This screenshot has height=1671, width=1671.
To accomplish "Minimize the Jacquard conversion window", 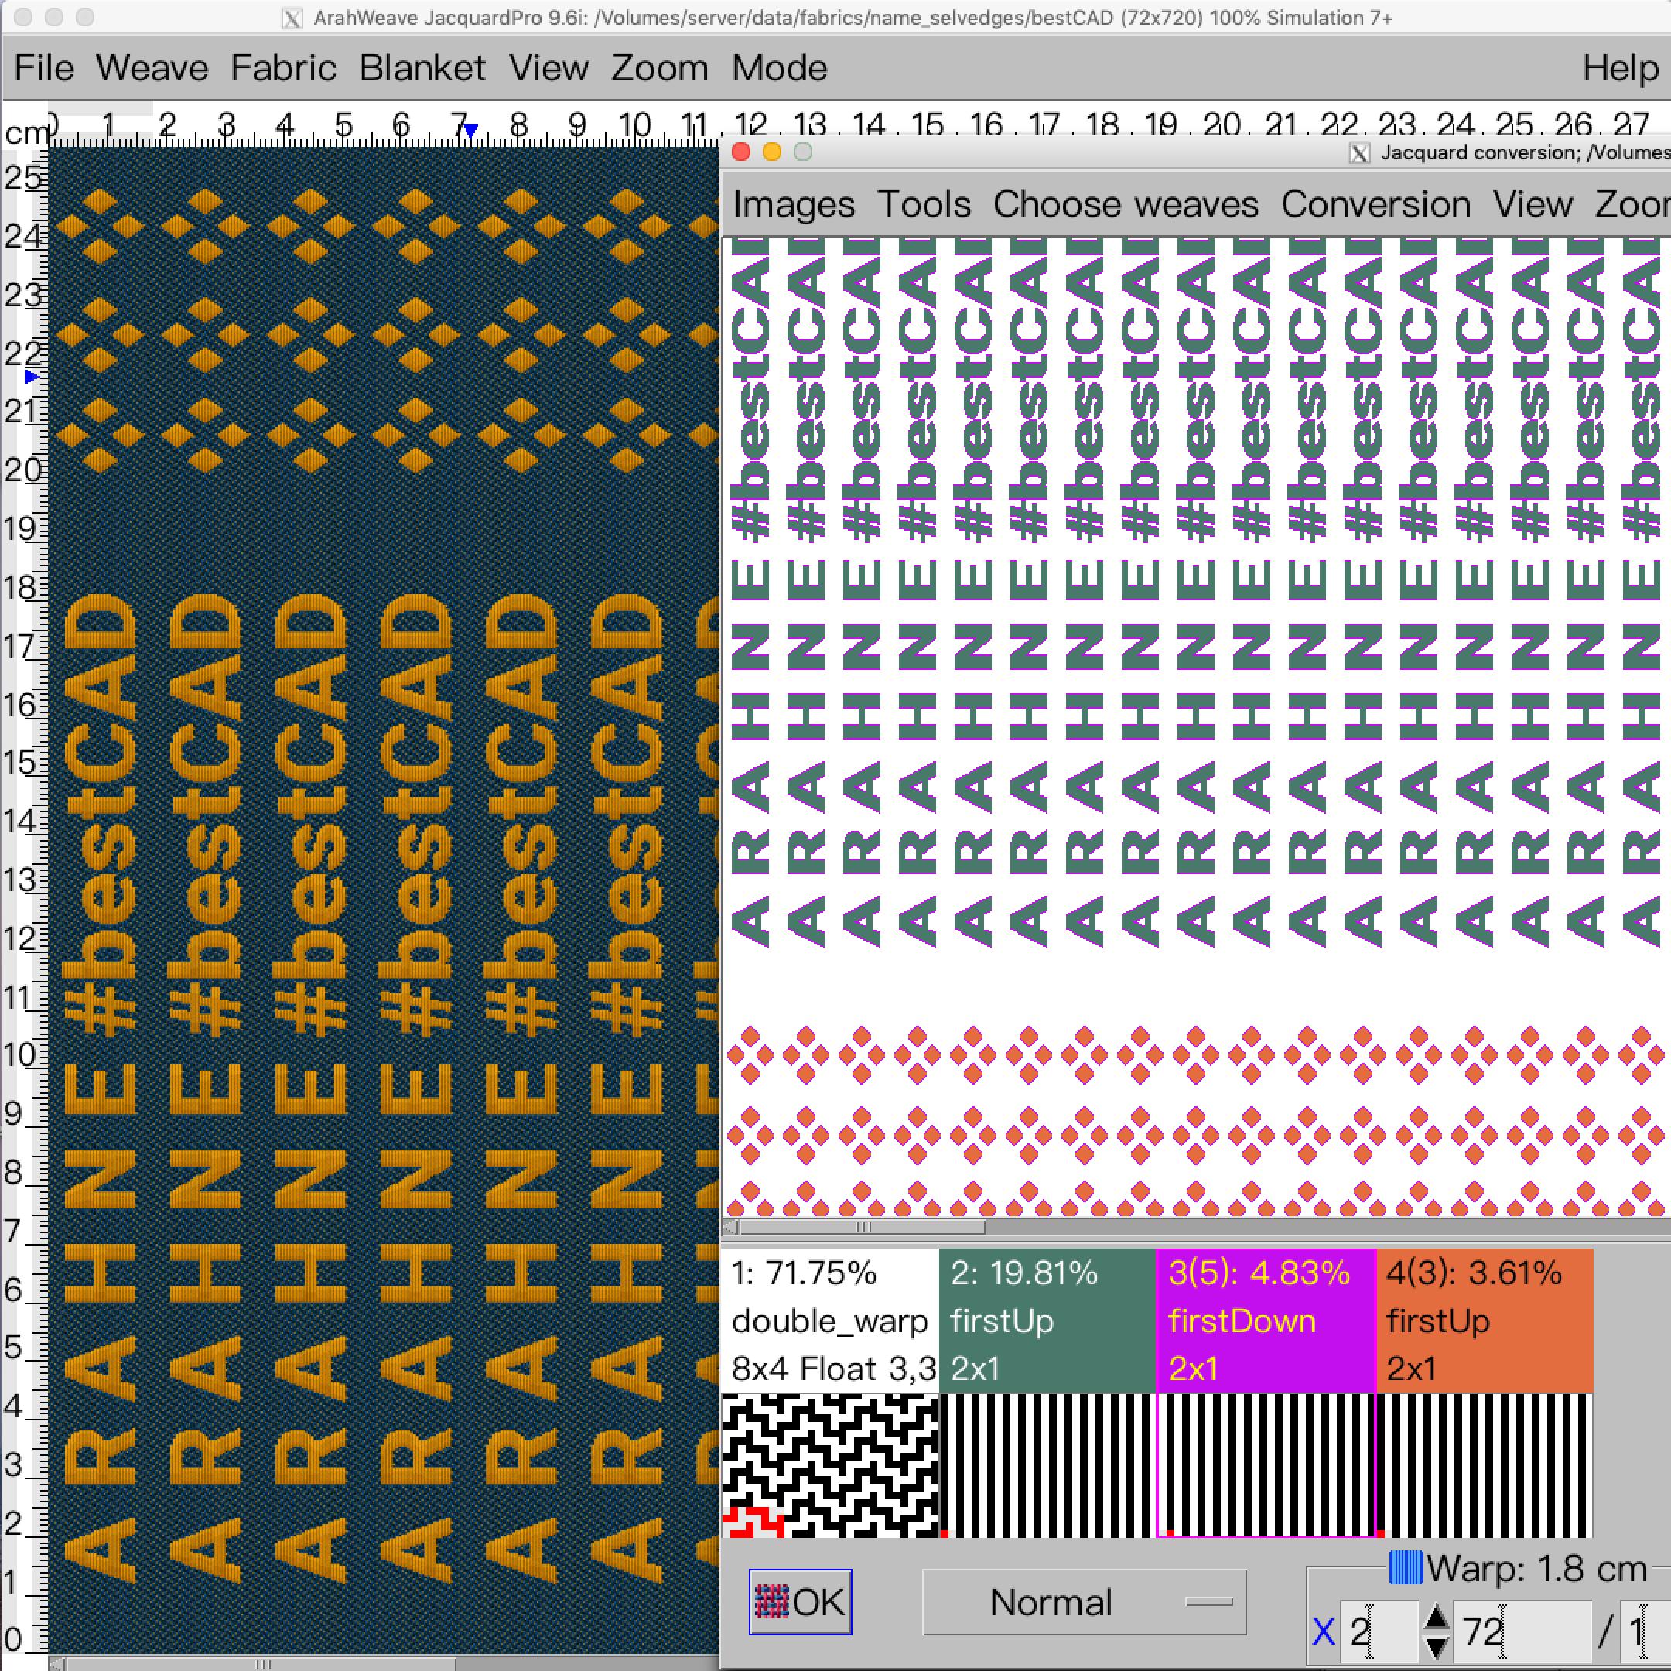I will pyautogui.click(x=772, y=152).
